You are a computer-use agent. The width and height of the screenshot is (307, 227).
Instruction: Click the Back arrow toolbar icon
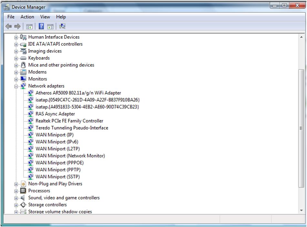(9, 26)
